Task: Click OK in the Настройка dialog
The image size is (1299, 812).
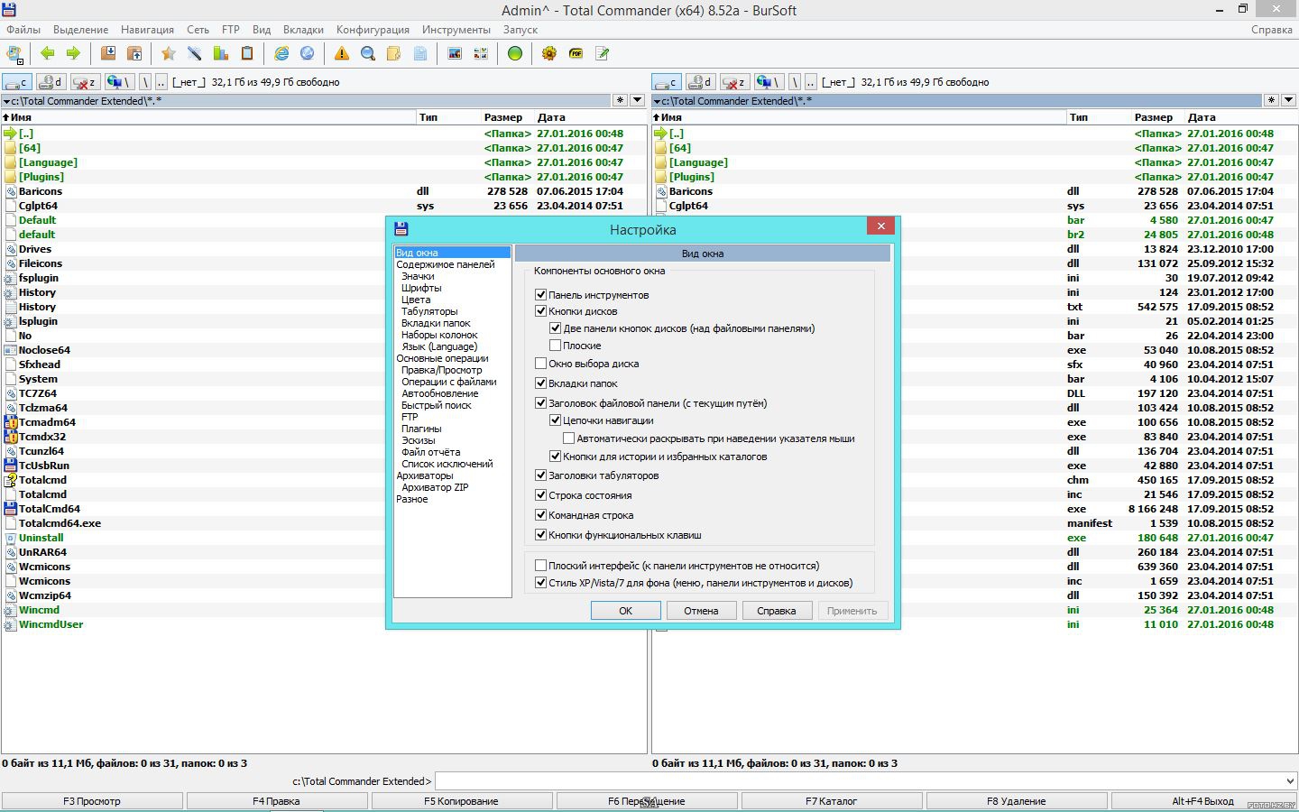Action: [x=625, y=611]
